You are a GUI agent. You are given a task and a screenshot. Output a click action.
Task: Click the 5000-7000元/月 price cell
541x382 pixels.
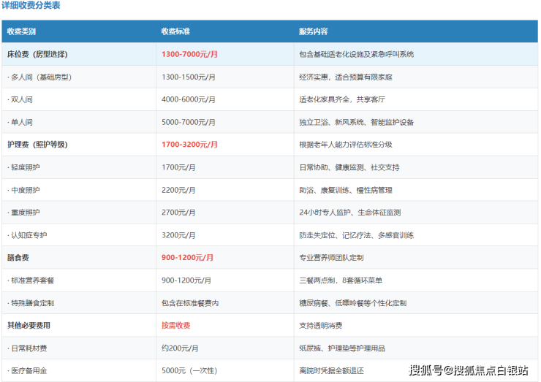click(189, 122)
